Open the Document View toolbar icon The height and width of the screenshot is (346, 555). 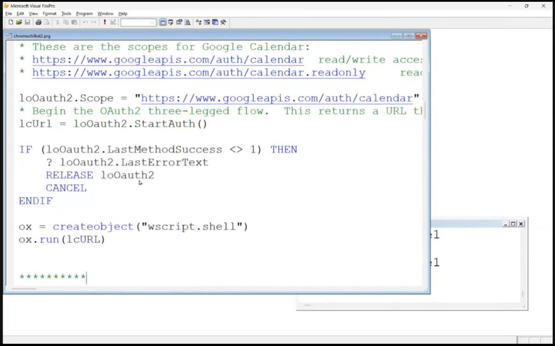(x=187, y=22)
